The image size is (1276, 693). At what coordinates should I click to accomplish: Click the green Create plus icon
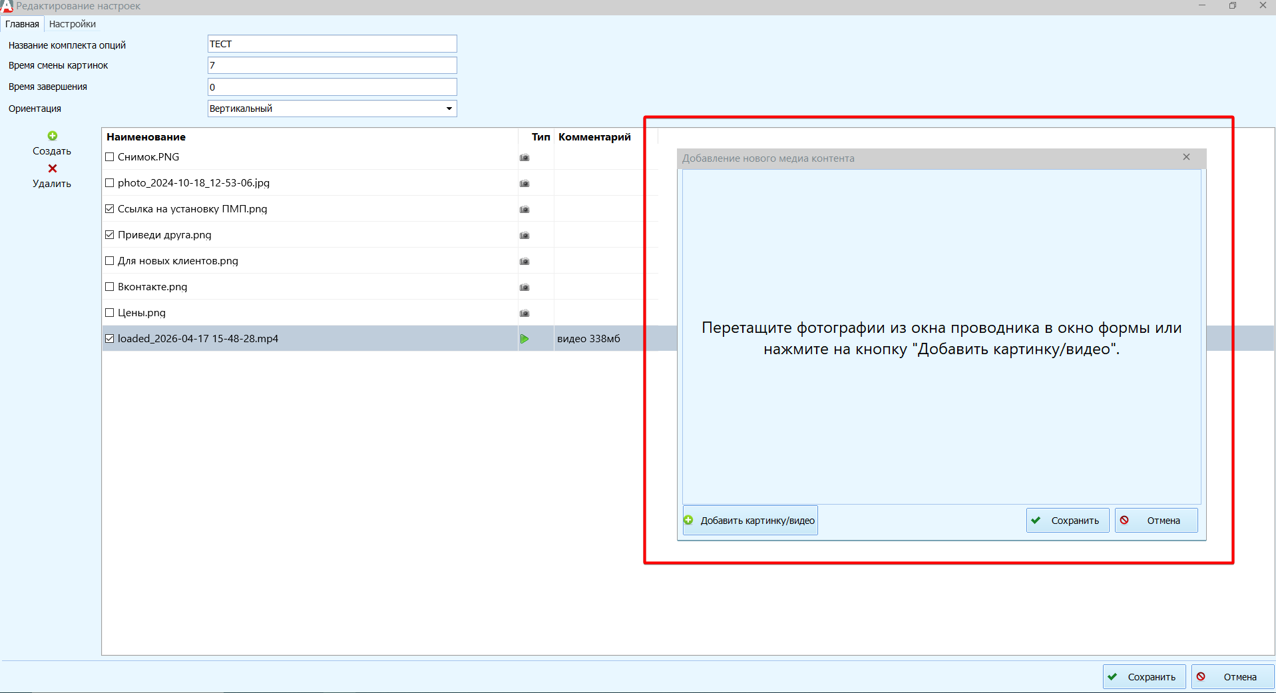52,136
